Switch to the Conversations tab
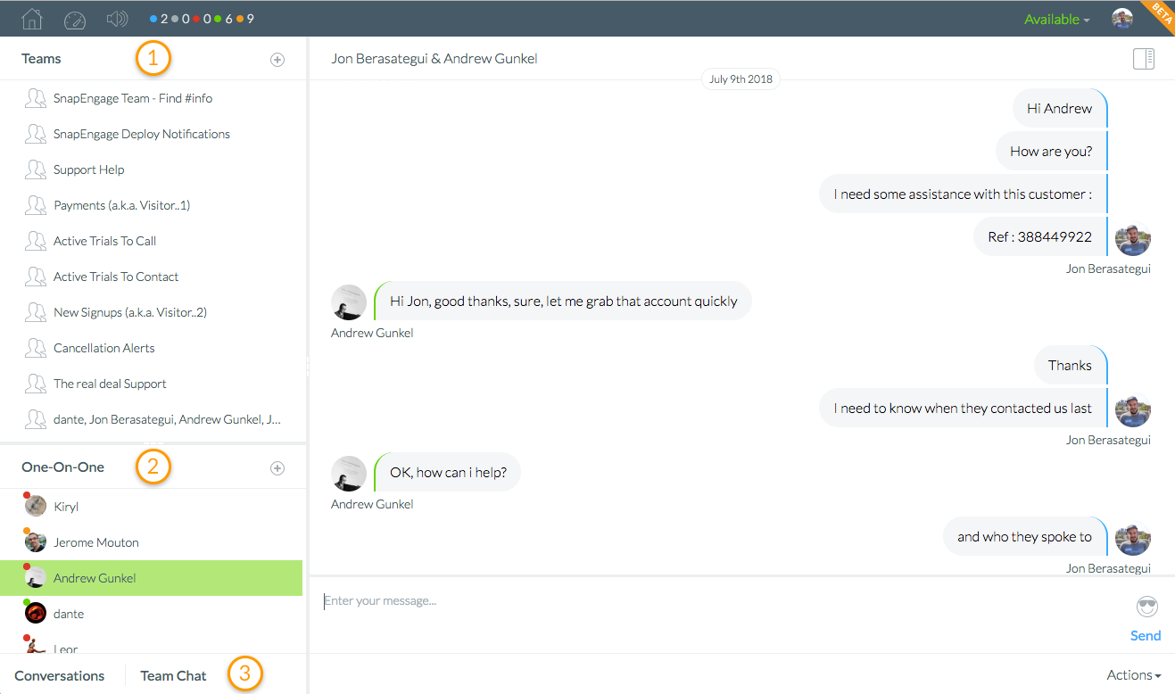1175x694 pixels. click(59, 675)
